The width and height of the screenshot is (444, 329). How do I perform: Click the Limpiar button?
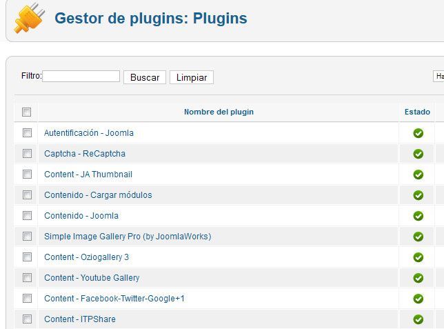tap(192, 77)
